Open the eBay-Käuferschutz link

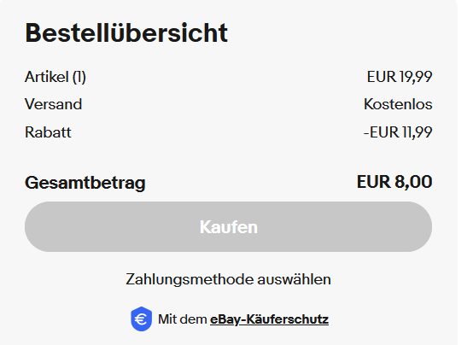pyautogui.click(x=269, y=319)
